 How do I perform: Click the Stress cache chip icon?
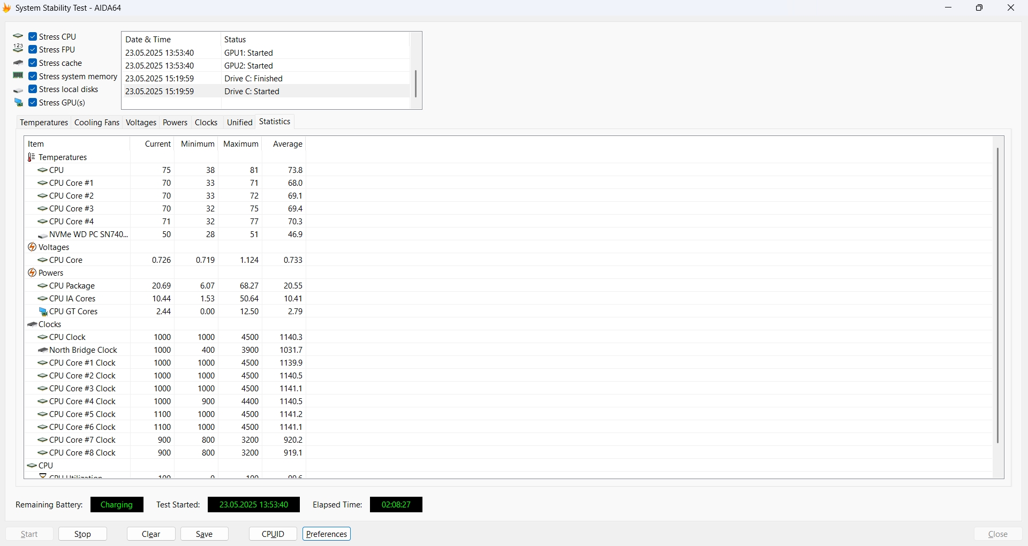(x=18, y=63)
